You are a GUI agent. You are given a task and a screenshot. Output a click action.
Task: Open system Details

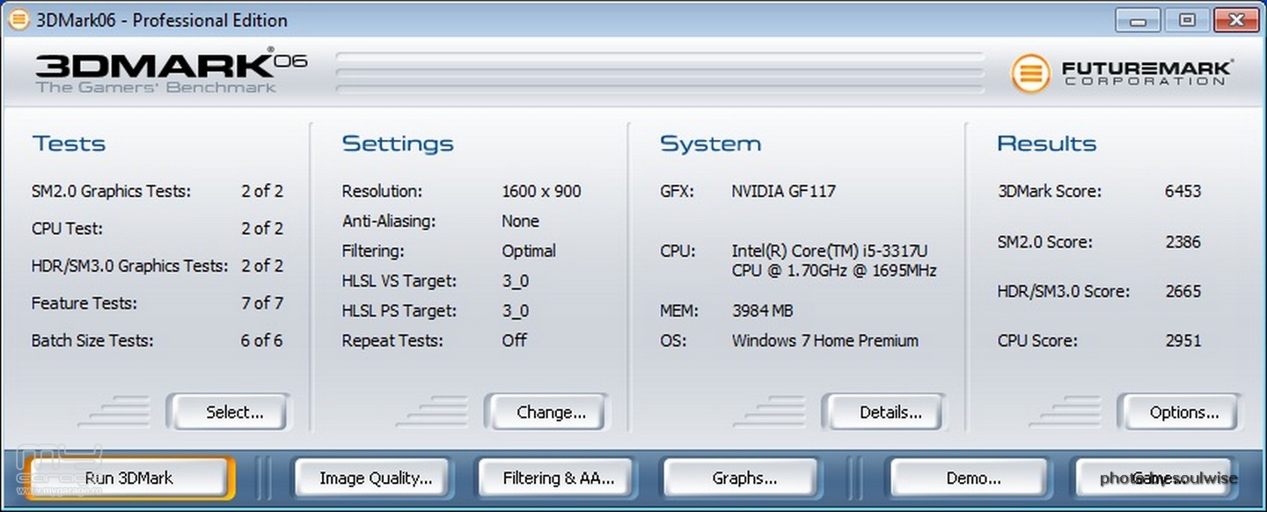click(885, 413)
